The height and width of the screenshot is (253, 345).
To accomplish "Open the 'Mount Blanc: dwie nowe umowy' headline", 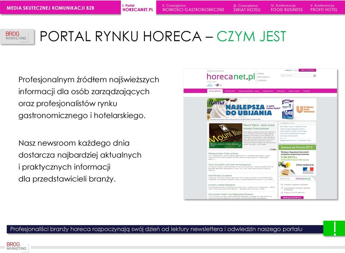I will (259, 127).
